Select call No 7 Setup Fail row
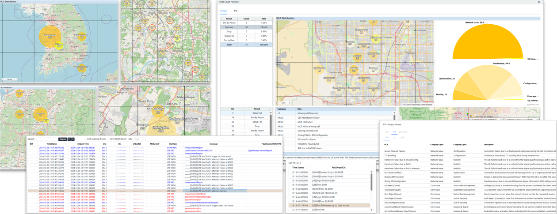Viewport: 557px width, 214px height. 245,113
